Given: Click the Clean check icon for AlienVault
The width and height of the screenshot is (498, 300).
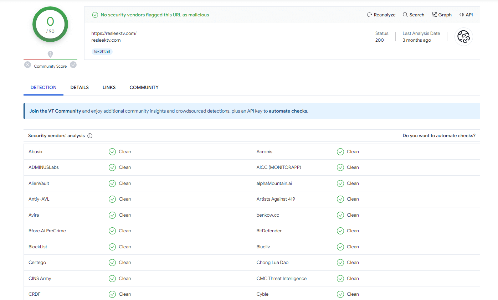Looking at the screenshot, I should pos(112,183).
